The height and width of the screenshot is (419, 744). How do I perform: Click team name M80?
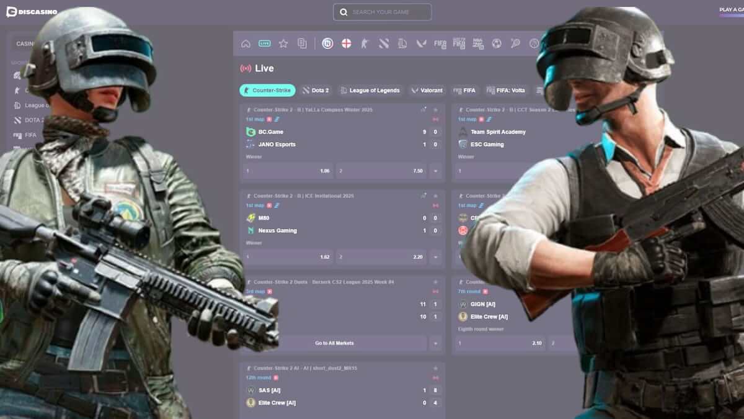pyautogui.click(x=264, y=219)
